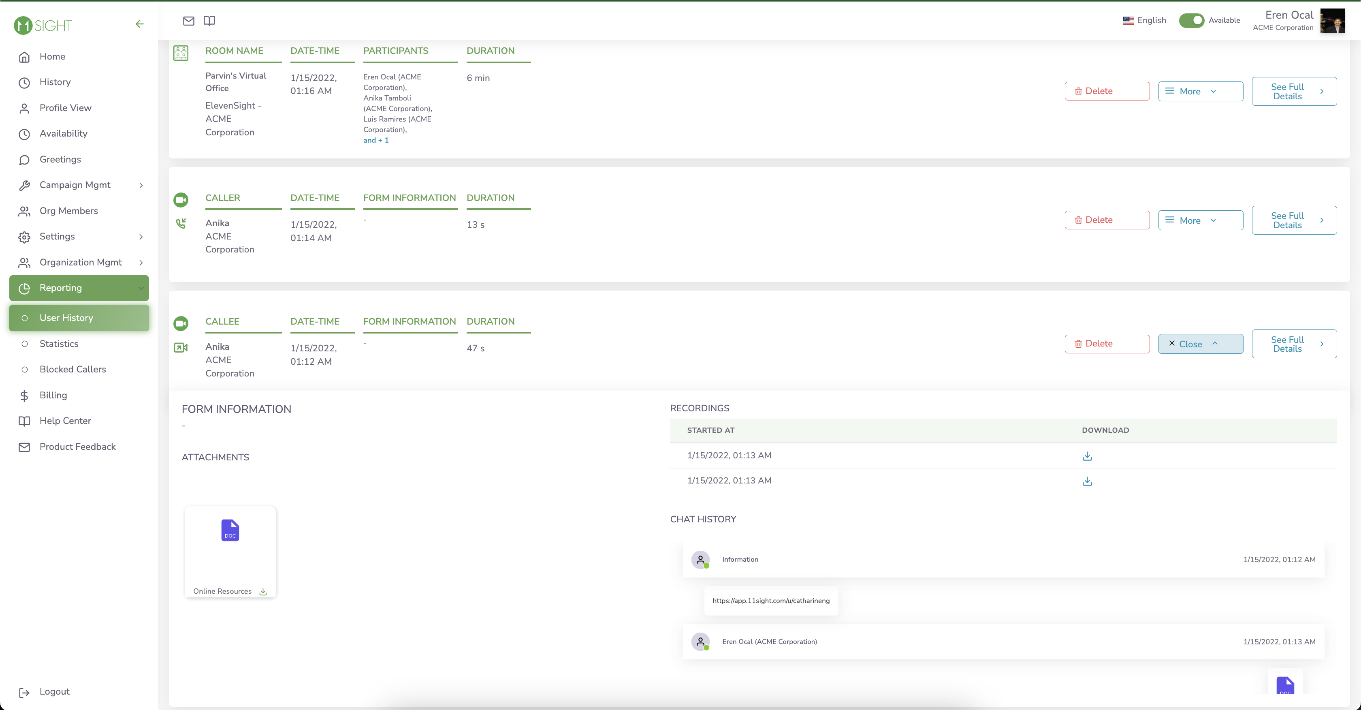Image resolution: width=1361 pixels, height=710 pixels.
Task: Delete the 47 s callee record
Action: tap(1107, 344)
